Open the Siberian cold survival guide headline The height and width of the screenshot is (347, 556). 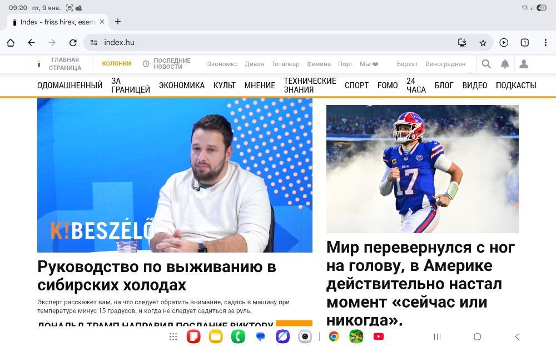157,276
